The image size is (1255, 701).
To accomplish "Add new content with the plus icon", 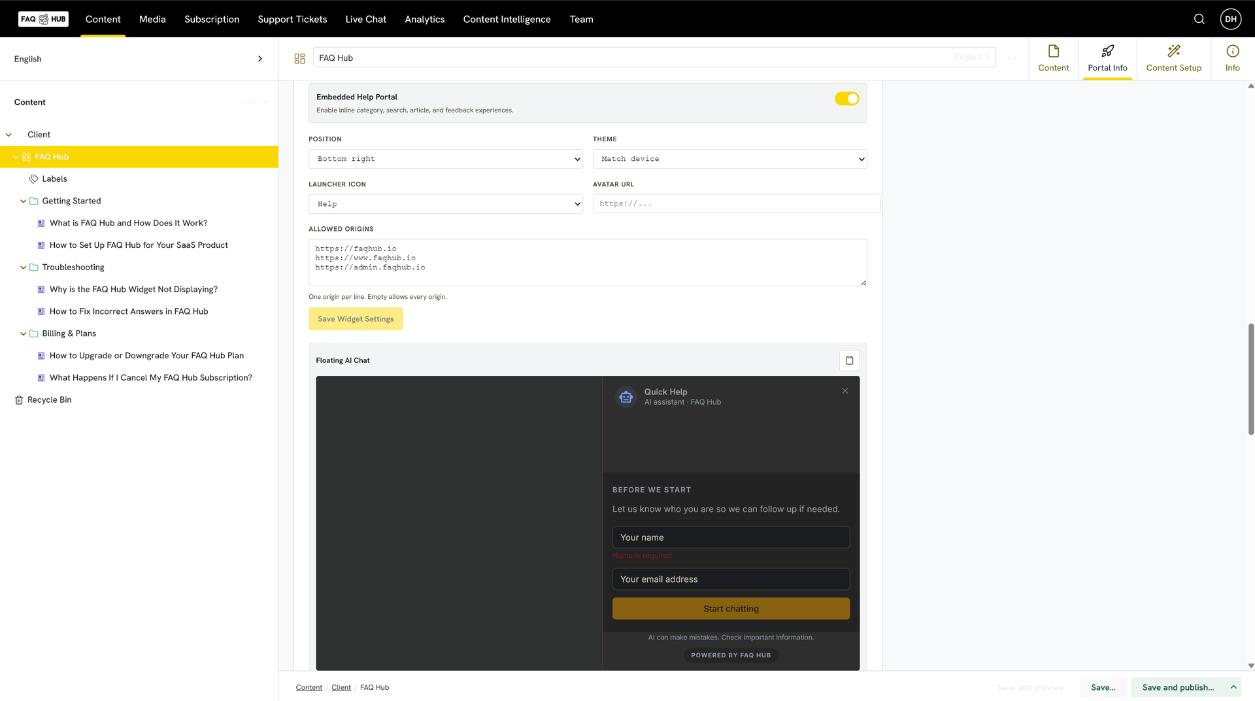I will 265,102.
